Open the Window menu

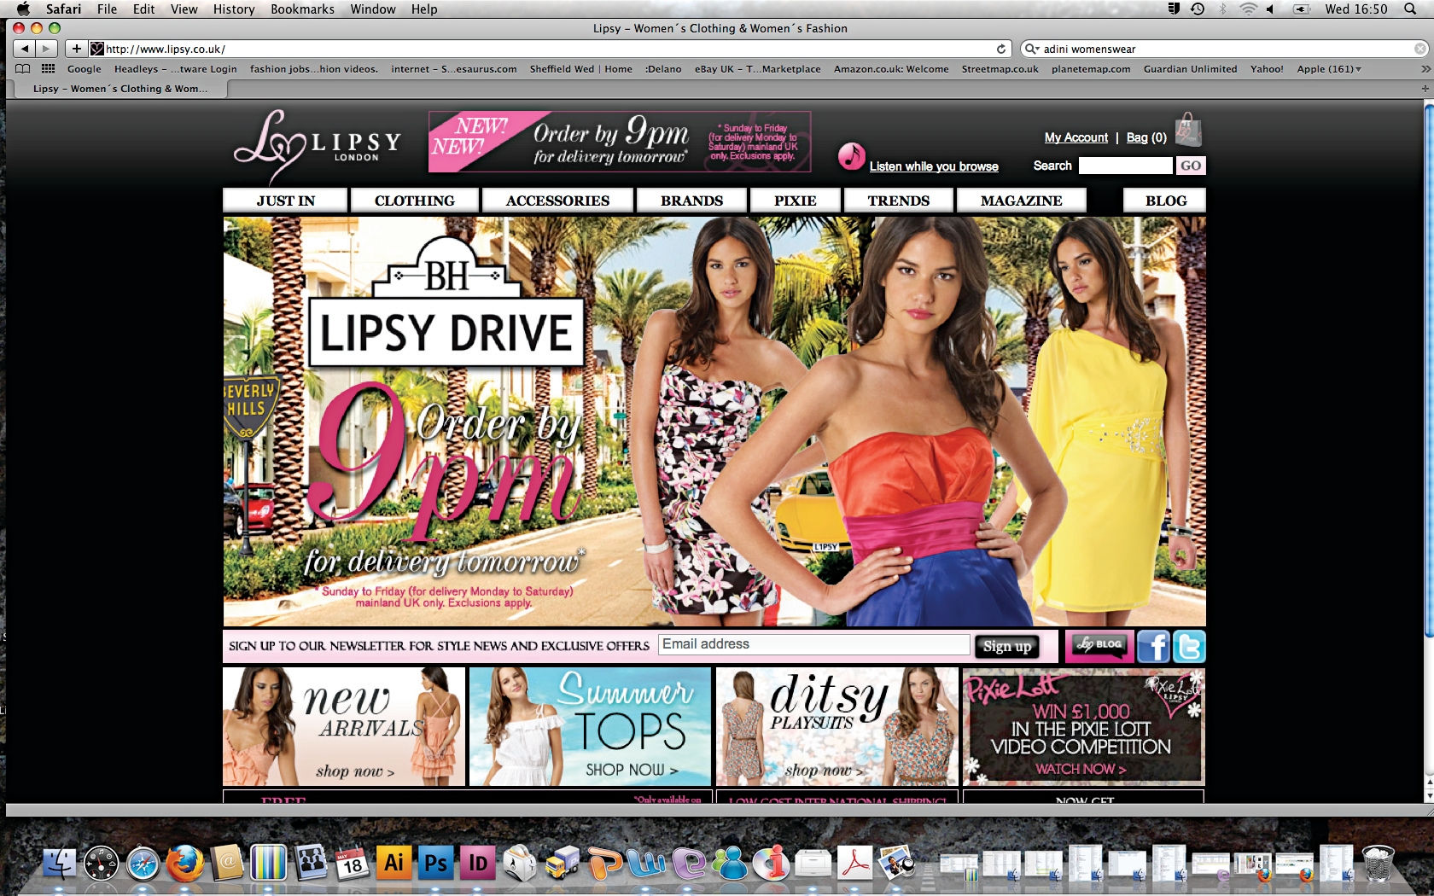[373, 9]
